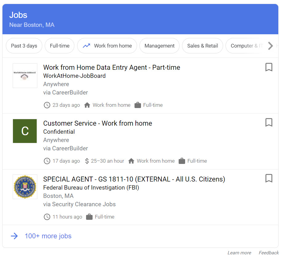
Task: Click the FBI seal logo
Action: 25,187
